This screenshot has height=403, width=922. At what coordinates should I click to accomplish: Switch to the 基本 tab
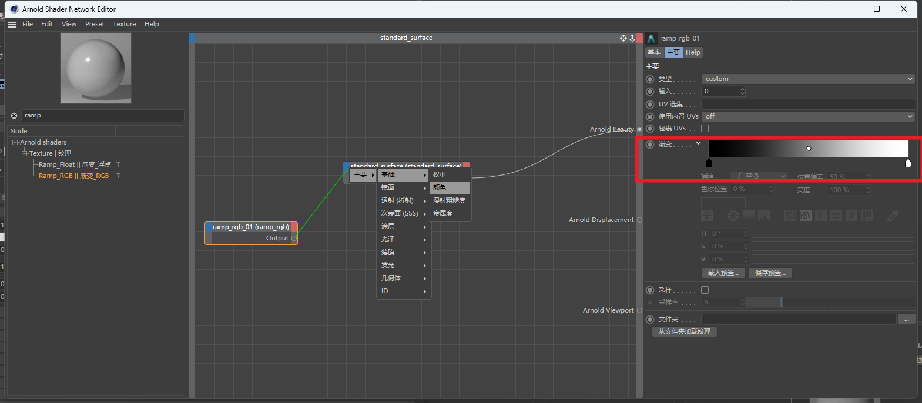click(x=654, y=52)
